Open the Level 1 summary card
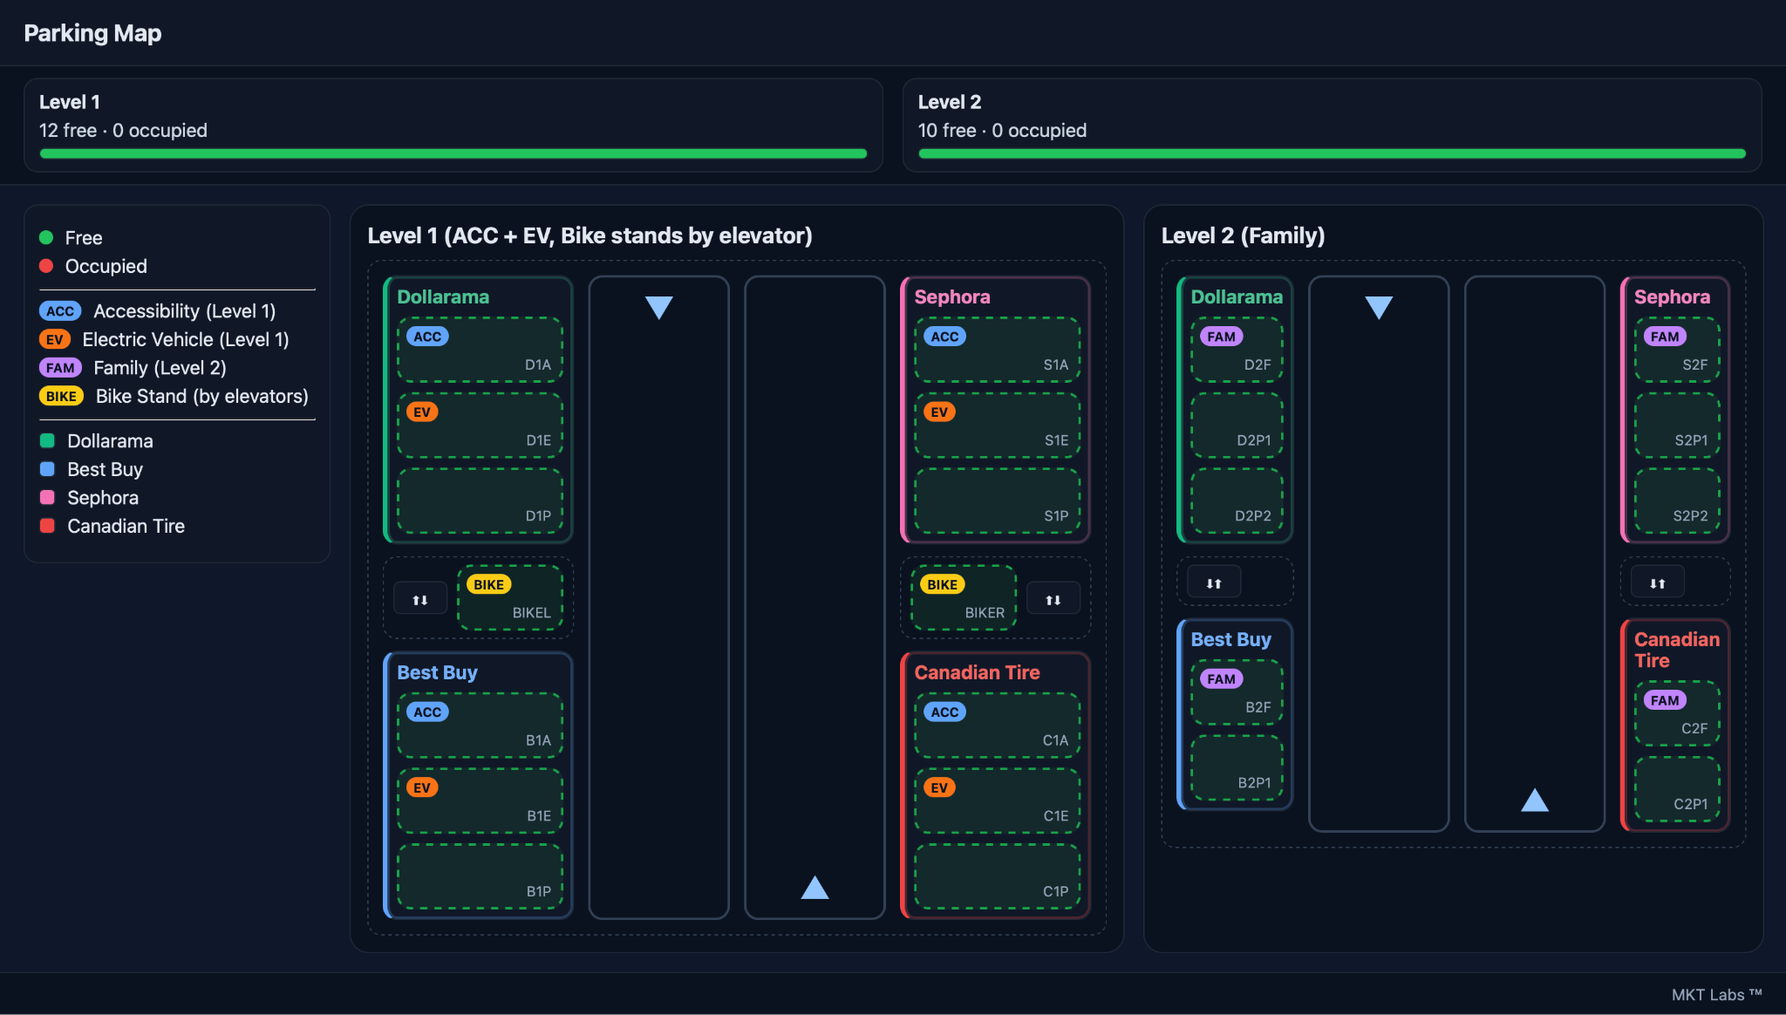 (x=453, y=125)
